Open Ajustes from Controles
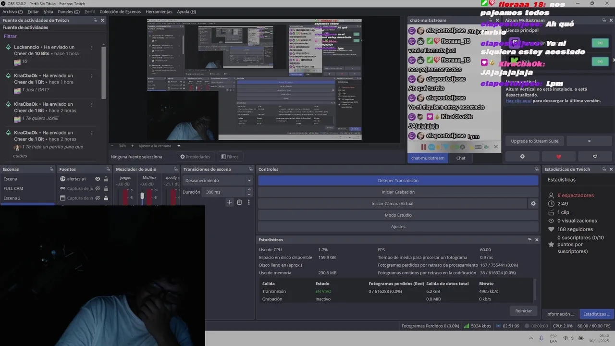The width and height of the screenshot is (615, 346). [x=398, y=227]
